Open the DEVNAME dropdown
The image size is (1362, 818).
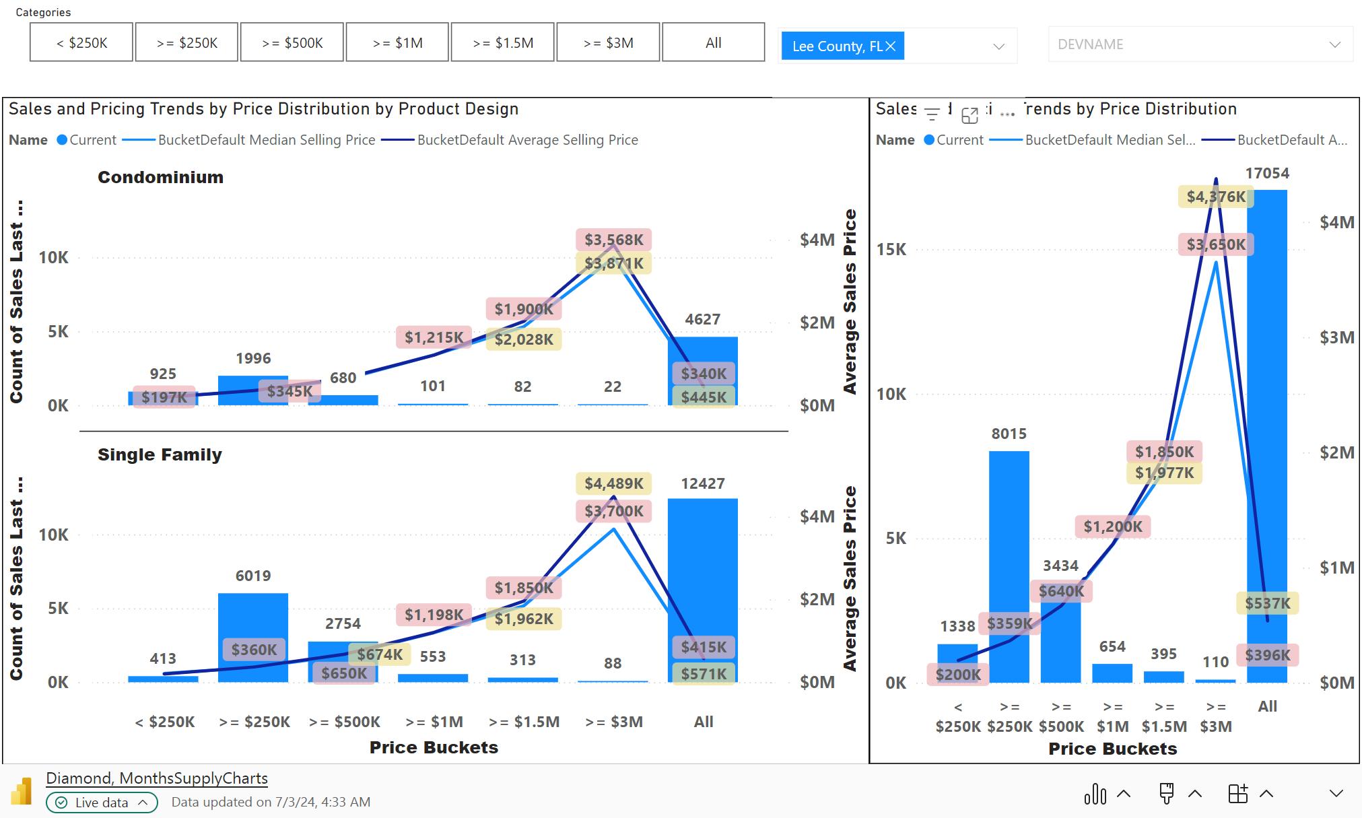[x=1334, y=44]
